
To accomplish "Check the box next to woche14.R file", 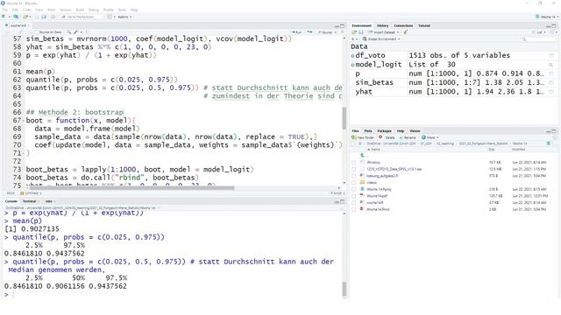I will tap(354, 203).
